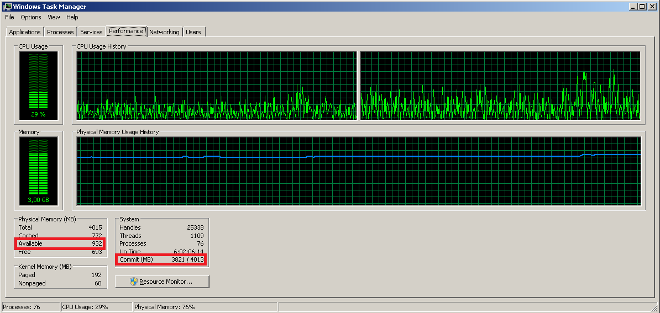Click the Threads value 1109
The image size is (660, 313).
click(x=197, y=236)
